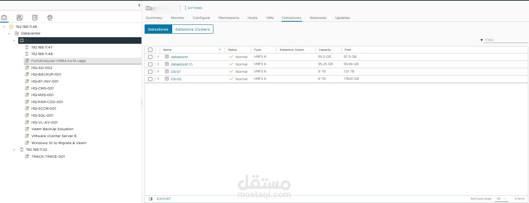Click VM icon beside HQ-SQL-001

coord(27,115)
